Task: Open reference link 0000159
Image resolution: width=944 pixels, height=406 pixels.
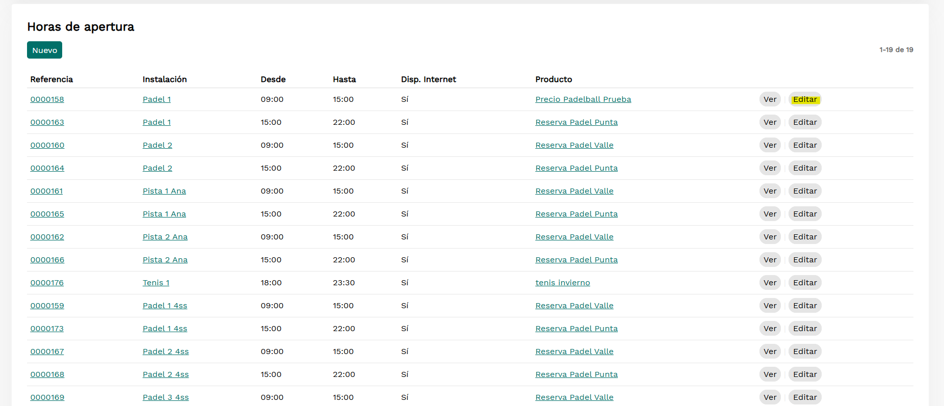Action: (x=47, y=306)
